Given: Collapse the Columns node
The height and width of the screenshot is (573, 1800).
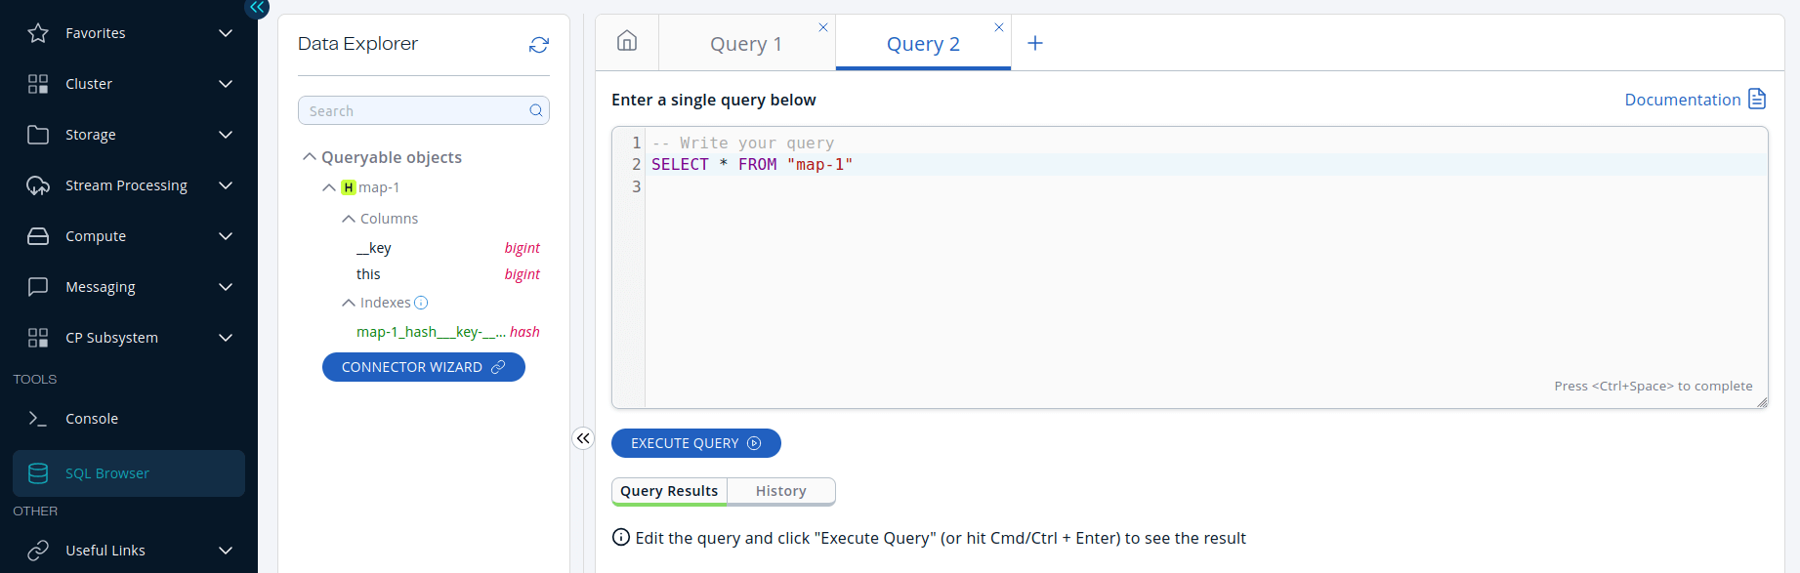Looking at the screenshot, I should [349, 219].
